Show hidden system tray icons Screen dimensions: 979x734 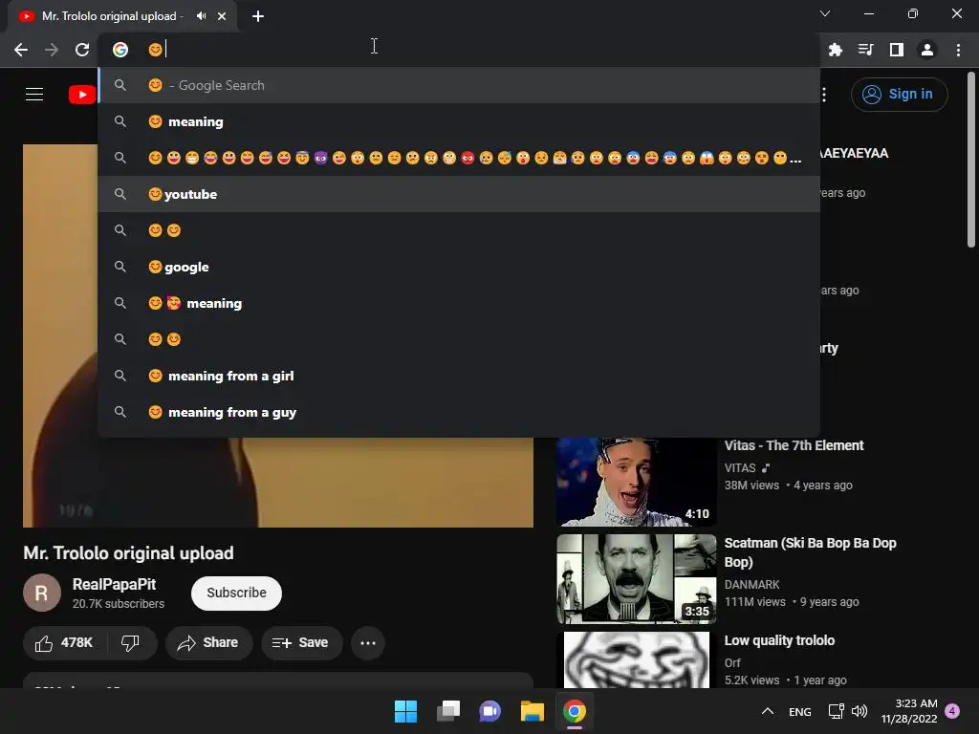point(768,711)
